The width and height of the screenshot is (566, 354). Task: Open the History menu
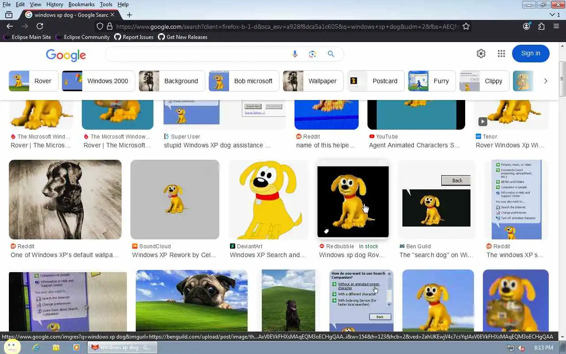tap(55, 4)
